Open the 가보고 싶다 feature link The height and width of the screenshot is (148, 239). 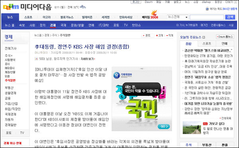pos(217,124)
